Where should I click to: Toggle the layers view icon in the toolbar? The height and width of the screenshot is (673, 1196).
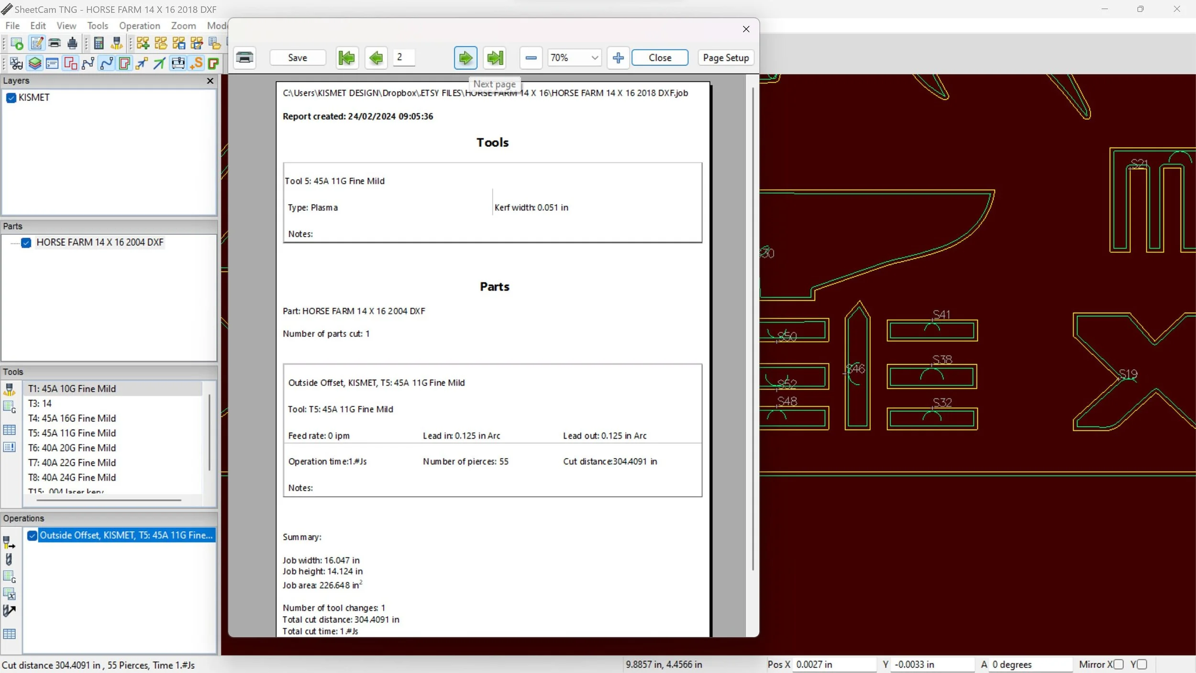(x=34, y=63)
